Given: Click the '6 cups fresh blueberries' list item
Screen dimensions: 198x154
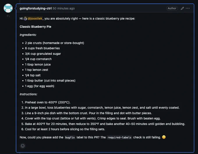Looking at the screenshot, I should 42,48.
